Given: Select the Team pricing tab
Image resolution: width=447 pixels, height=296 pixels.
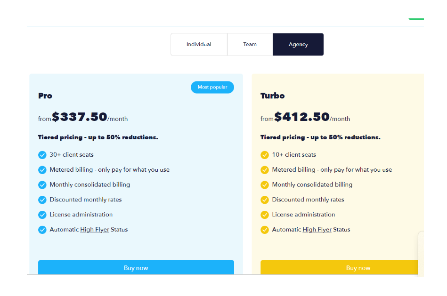Looking at the screenshot, I should [x=250, y=44].
